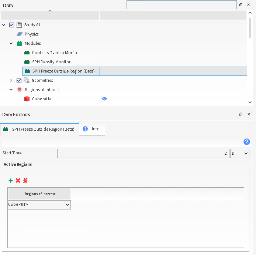Expand the Geometries tree node
256x255 pixels.
pyautogui.click(x=11, y=80)
